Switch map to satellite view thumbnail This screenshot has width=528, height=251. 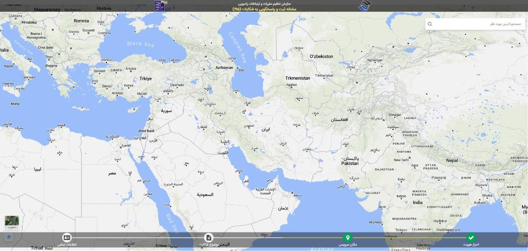(x=12, y=222)
